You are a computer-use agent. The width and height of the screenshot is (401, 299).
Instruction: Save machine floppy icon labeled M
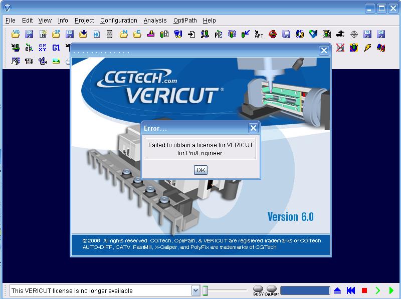367,34
